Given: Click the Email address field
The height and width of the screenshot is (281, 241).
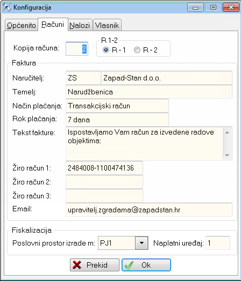Looking at the screenshot, I should [x=149, y=210].
